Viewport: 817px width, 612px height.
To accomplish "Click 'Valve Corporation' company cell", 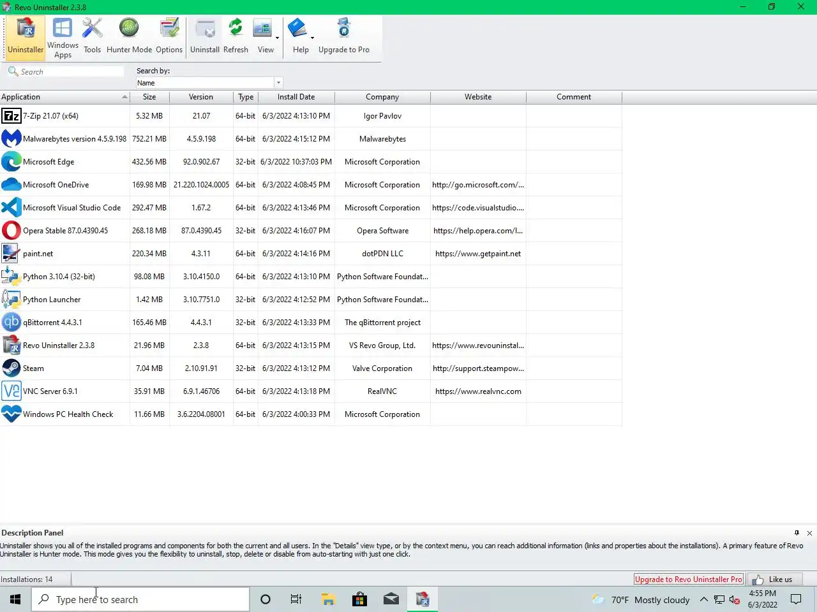I will coord(382,368).
